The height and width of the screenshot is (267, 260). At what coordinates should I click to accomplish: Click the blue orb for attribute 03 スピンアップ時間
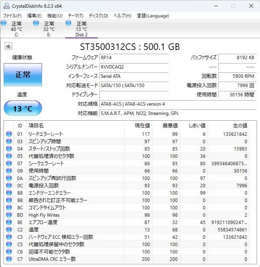pos(9,141)
